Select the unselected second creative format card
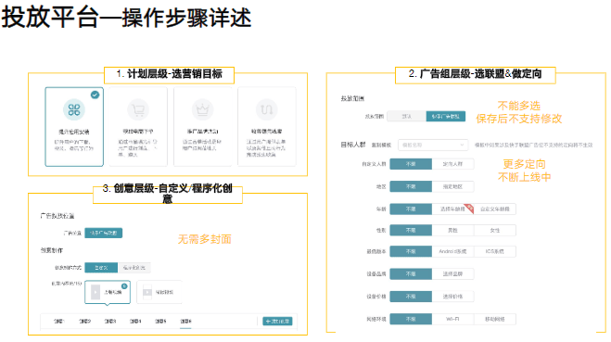The height and width of the screenshot is (342, 611). [x=159, y=292]
